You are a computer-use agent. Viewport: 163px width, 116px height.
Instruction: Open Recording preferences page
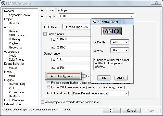coord(15,47)
